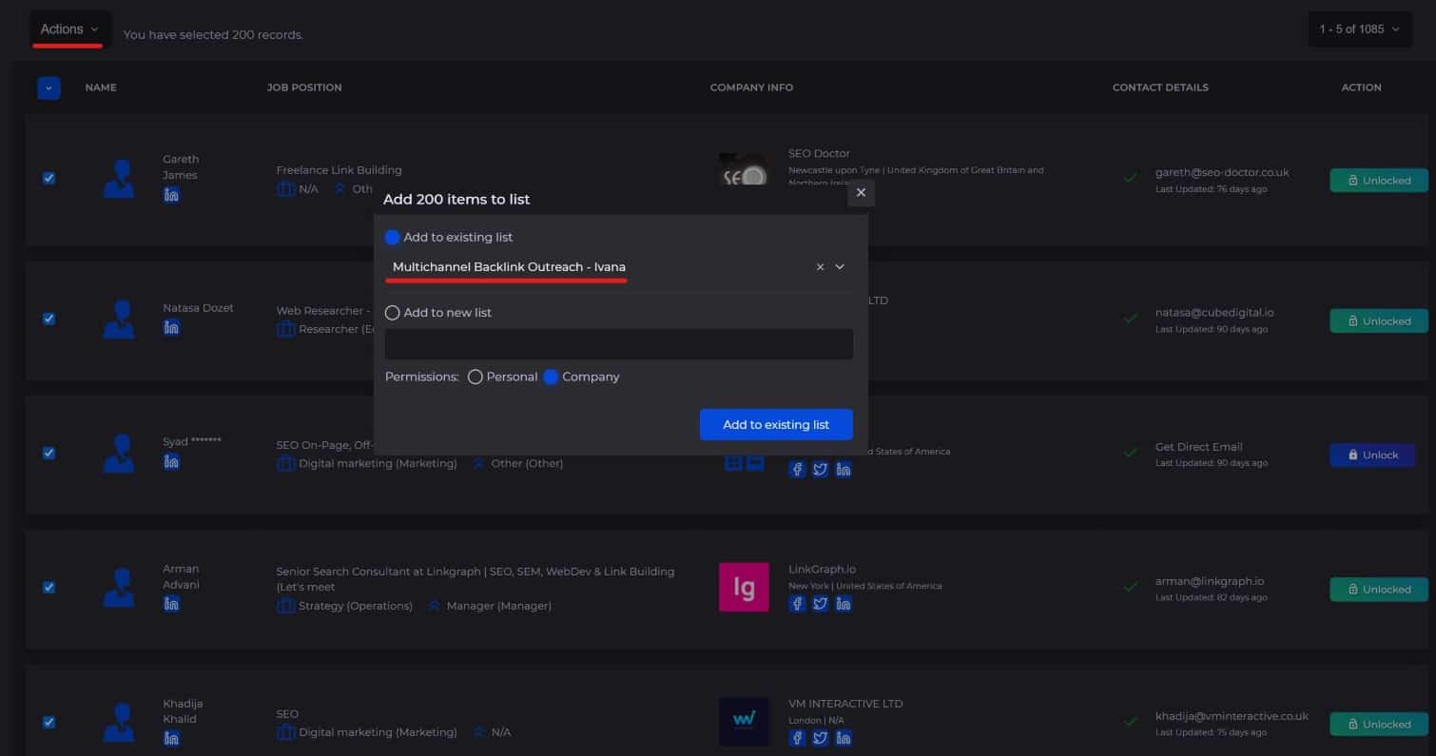Click the LinkGraph.io company logo
This screenshot has height=756, width=1436.
tap(744, 587)
